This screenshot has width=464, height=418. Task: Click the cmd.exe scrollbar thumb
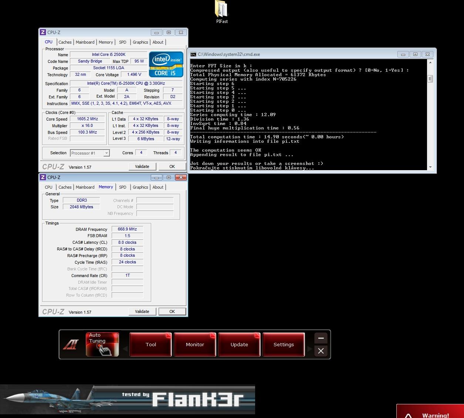430,79
